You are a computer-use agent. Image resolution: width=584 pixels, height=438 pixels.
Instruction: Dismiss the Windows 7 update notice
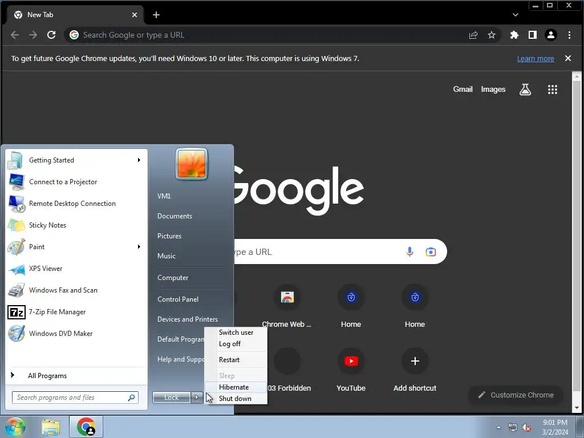568,58
